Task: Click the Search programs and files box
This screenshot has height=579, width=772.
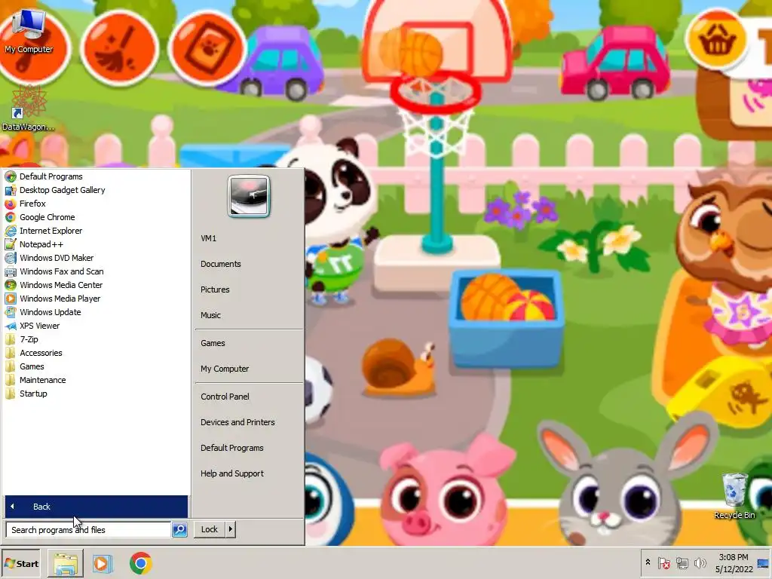Action: pyautogui.click(x=89, y=530)
